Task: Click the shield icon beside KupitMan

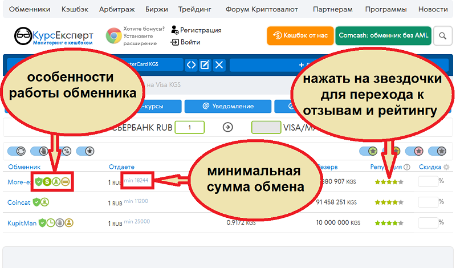Action: (x=42, y=223)
